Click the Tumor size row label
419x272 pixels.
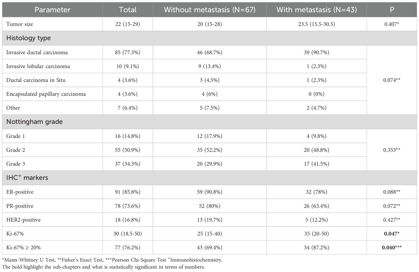click(20, 24)
